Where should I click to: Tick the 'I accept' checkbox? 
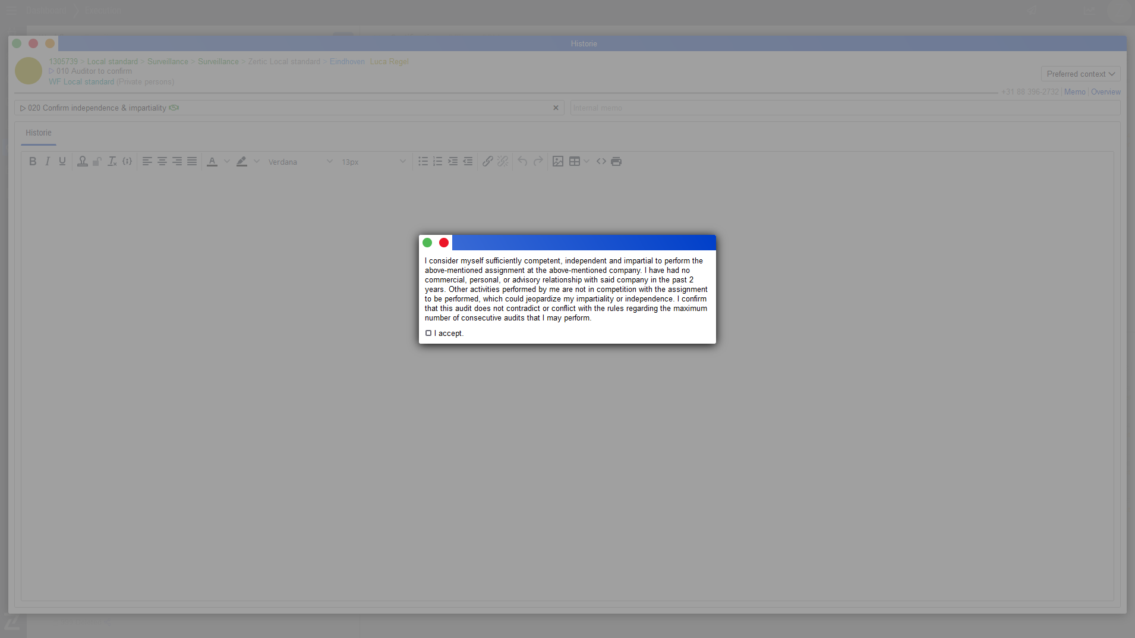[x=428, y=334]
